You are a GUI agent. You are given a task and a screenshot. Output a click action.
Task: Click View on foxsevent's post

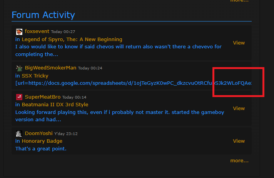(239, 43)
